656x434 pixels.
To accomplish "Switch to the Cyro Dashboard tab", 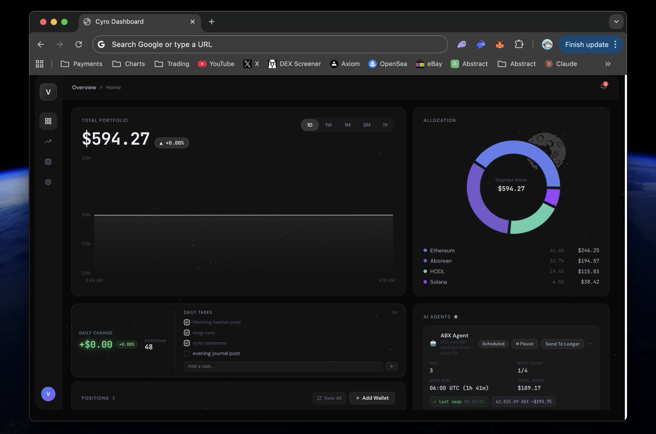I will (x=139, y=22).
